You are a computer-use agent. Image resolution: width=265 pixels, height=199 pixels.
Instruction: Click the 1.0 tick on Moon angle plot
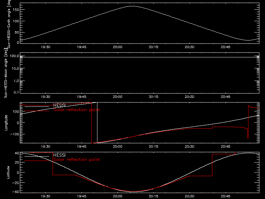16,81
